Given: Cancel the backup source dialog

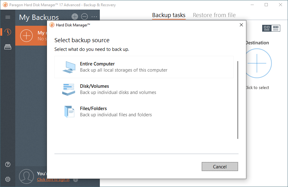Looking at the screenshot, I should (220, 167).
